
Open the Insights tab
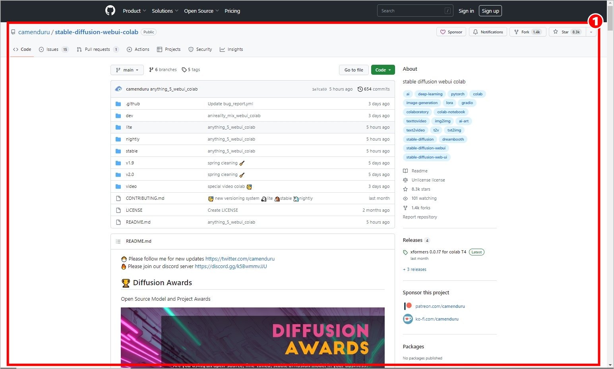(x=231, y=49)
